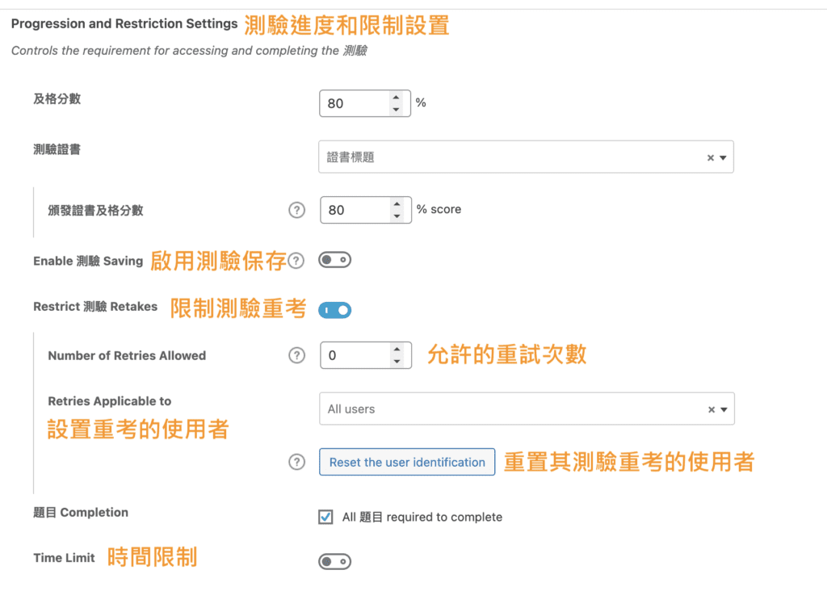
Task: Uncheck All 題目 required to complete
Action: click(x=325, y=517)
